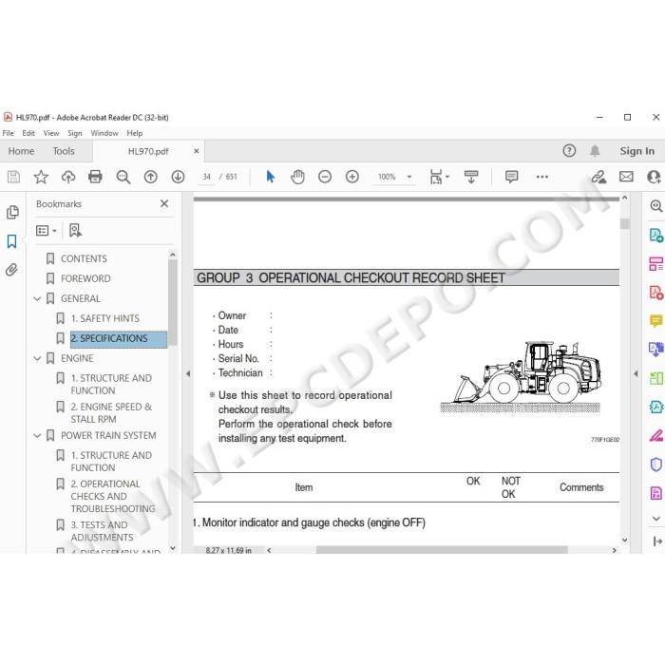
Task: Open 2. ENGINE SPEED & STALL RPM bookmark
Action: [111, 412]
